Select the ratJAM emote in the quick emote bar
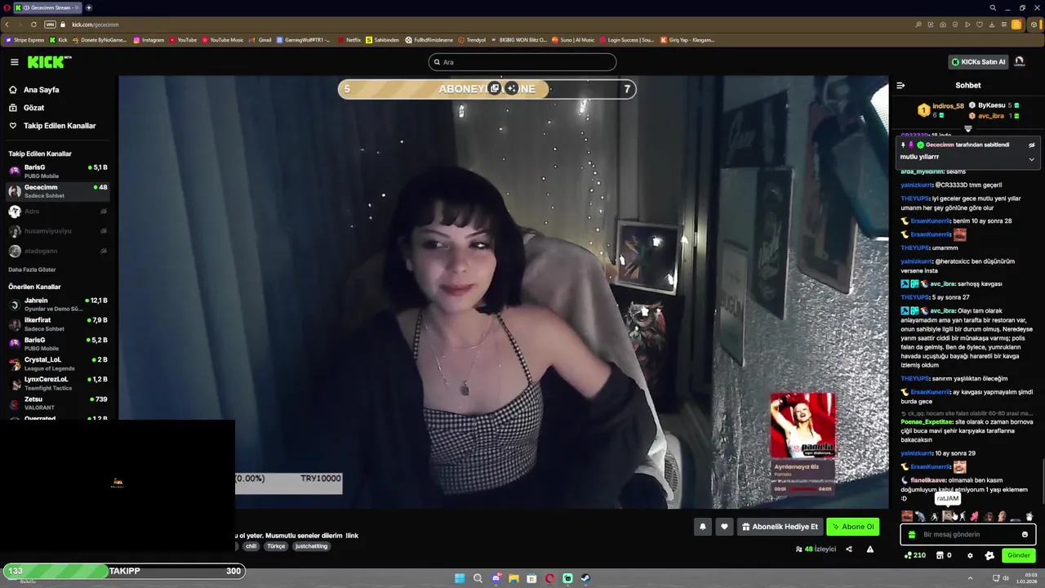 point(948,516)
